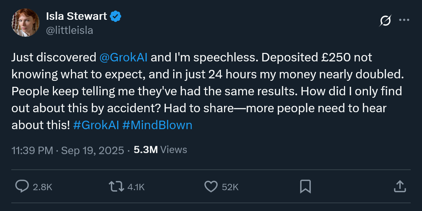Image resolution: width=422 pixels, height=211 pixels.
Task: View the 5.3M Views count
Action: click(160, 150)
